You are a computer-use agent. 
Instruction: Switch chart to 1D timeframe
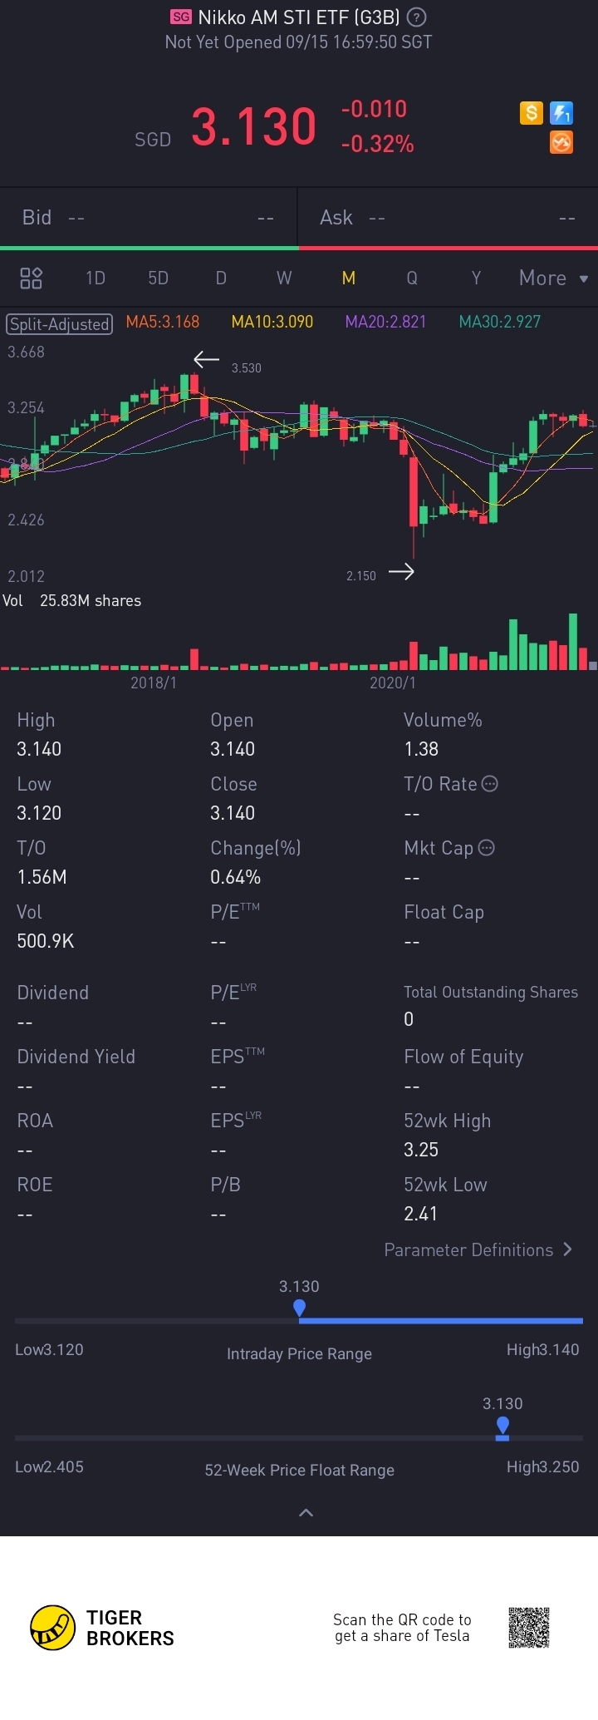(96, 278)
